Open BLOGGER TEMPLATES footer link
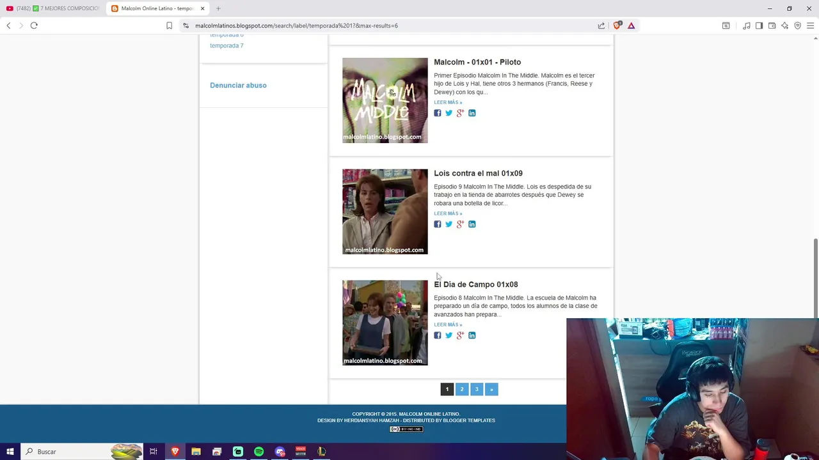Image resolution: width=819 pixels, height=460 pixels. click(x=469, y=420)
